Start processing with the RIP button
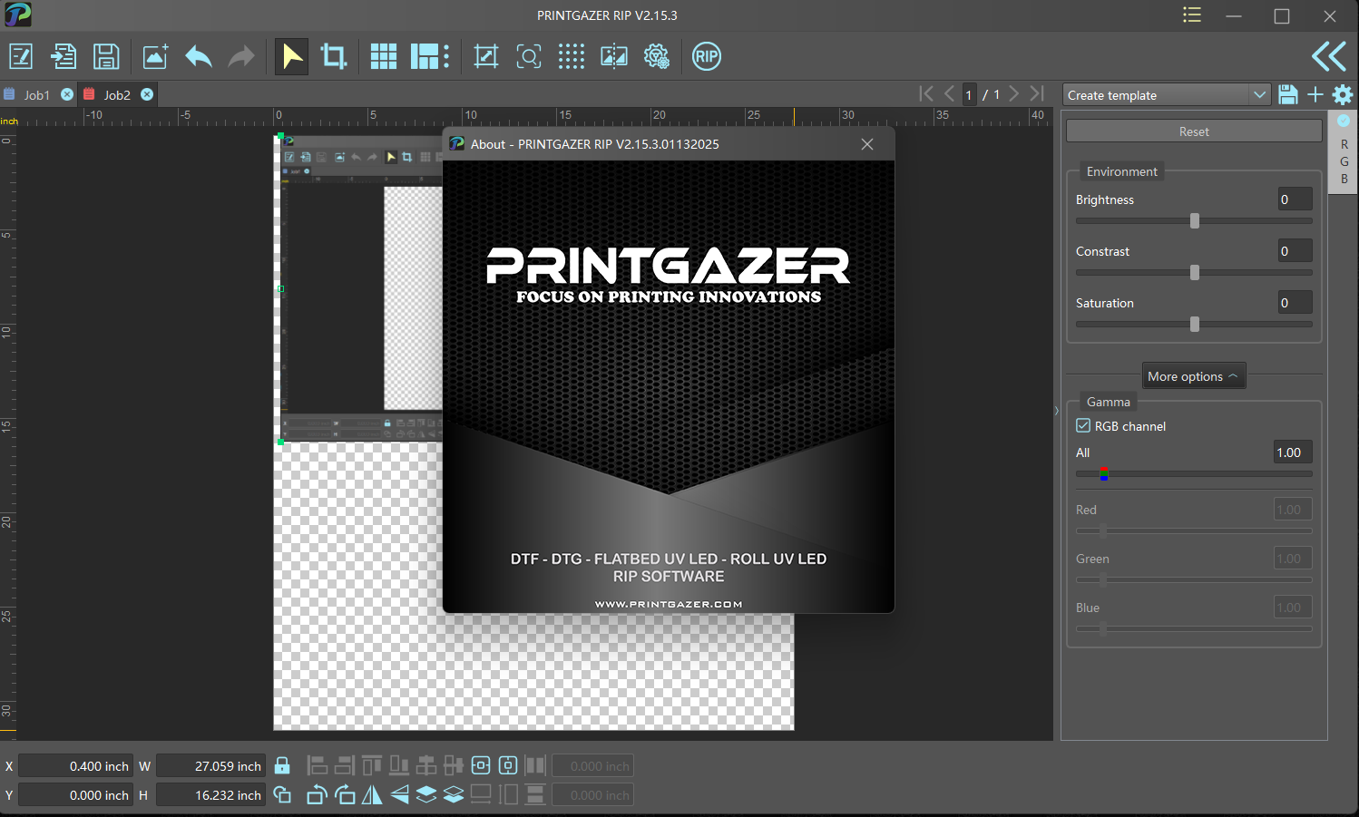Image resolution: width=1359 pixels, height=817 pixels. tap(707, 56)
